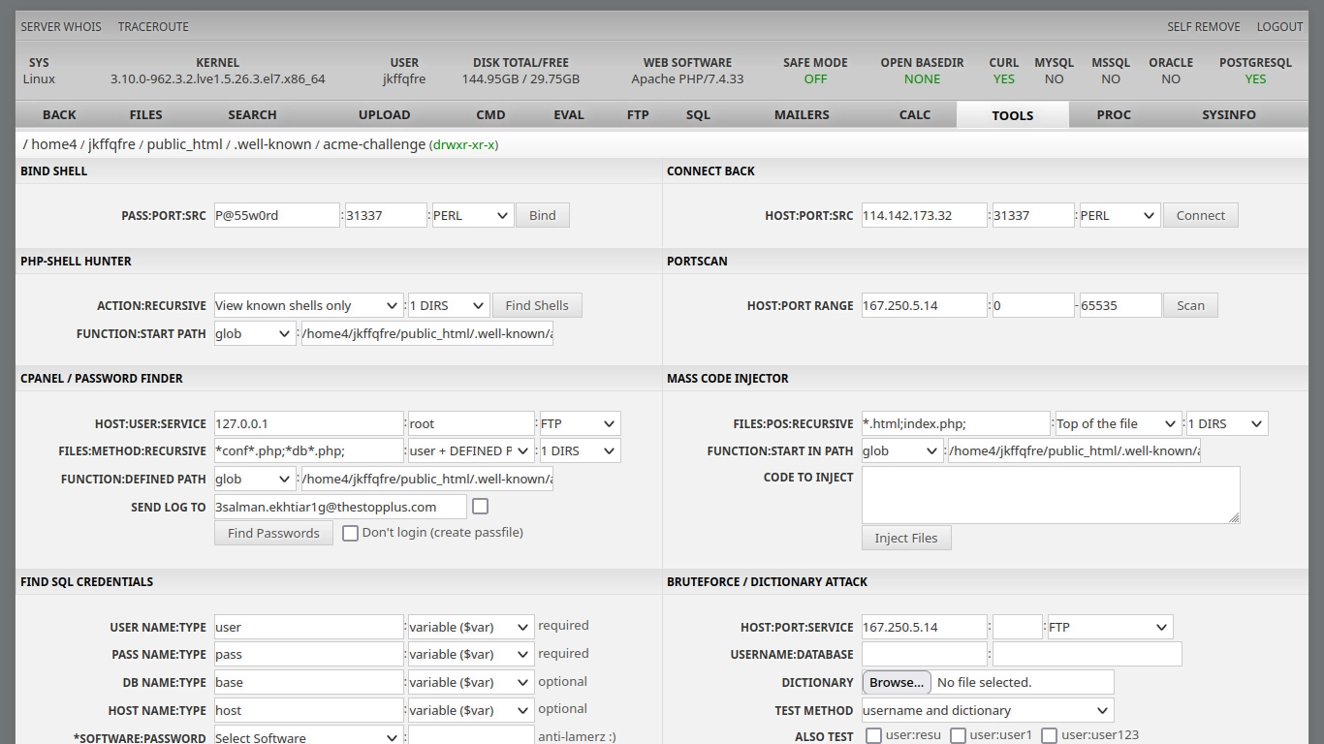Focus the 65535 port range end field
Image resolution: width=1324 pixels, height=744 pixels.
[1120, 305]
